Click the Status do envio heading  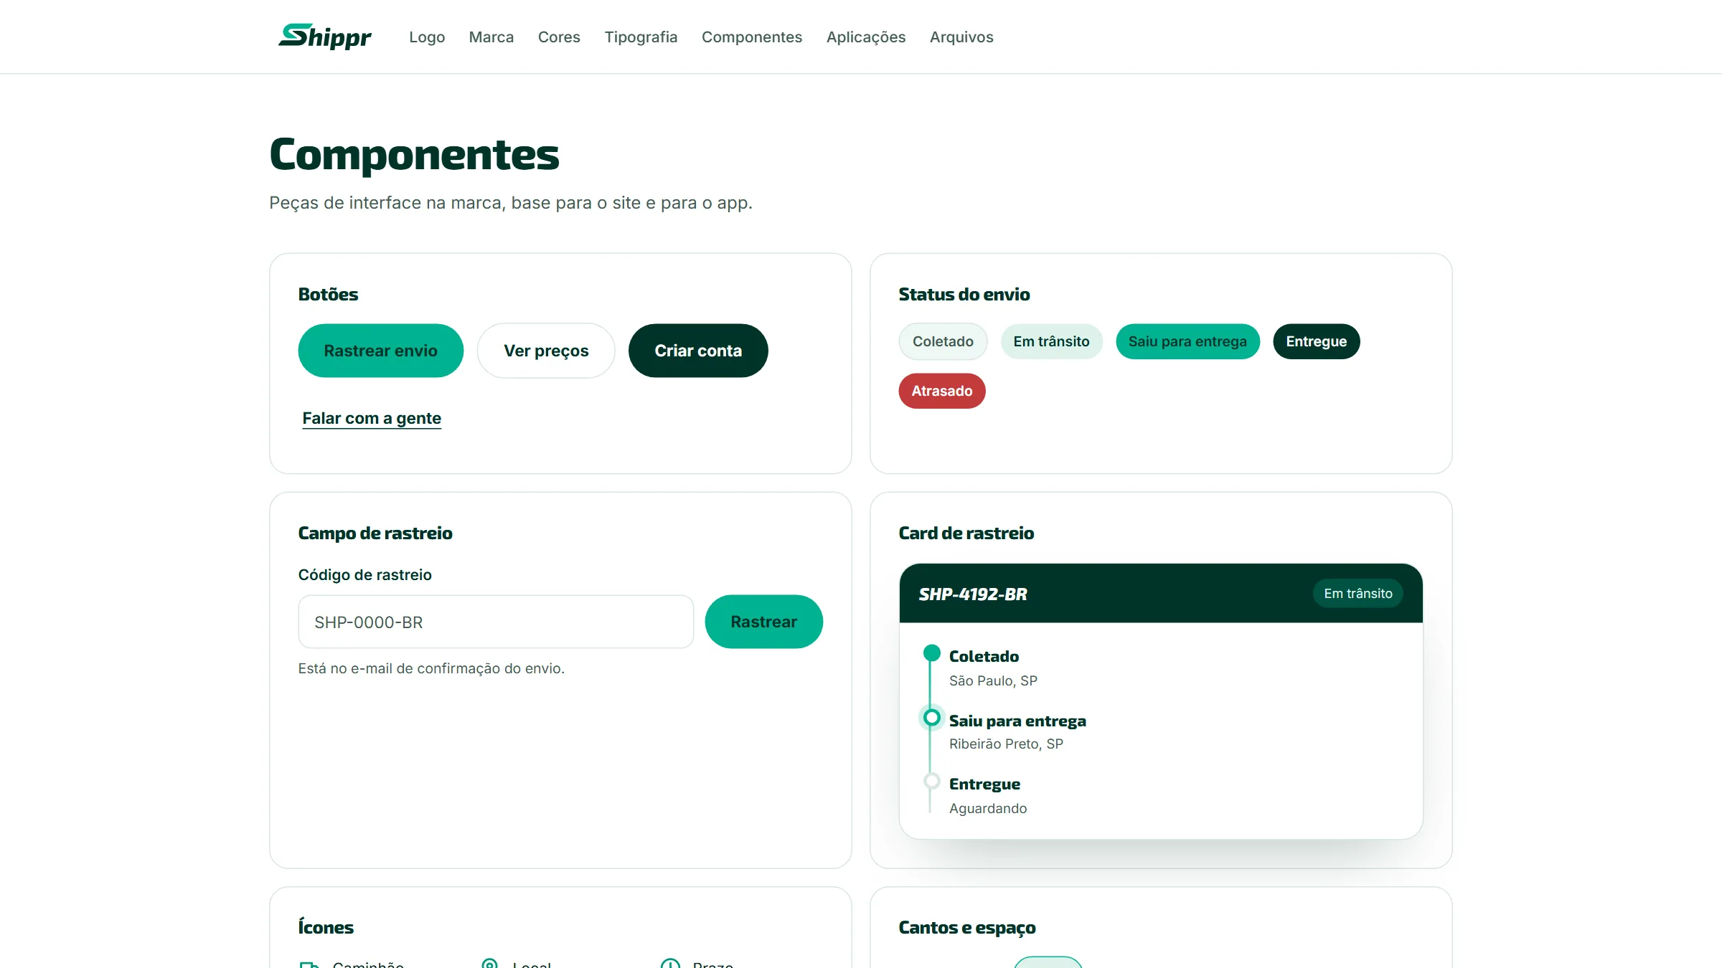[964, 294]
